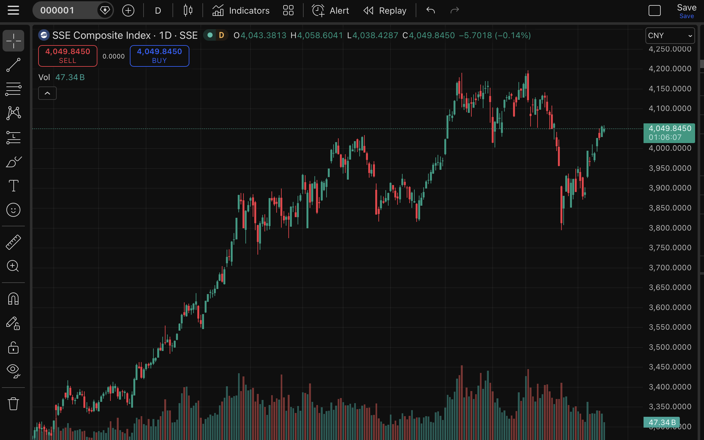Open the Indicators menu
Viewport: 704px width, 440px height.
pos(241,11)
